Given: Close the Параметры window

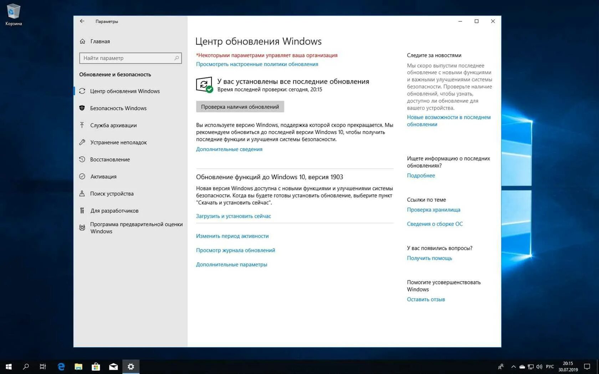Looking at the screenshot, I should coord(493,21).
